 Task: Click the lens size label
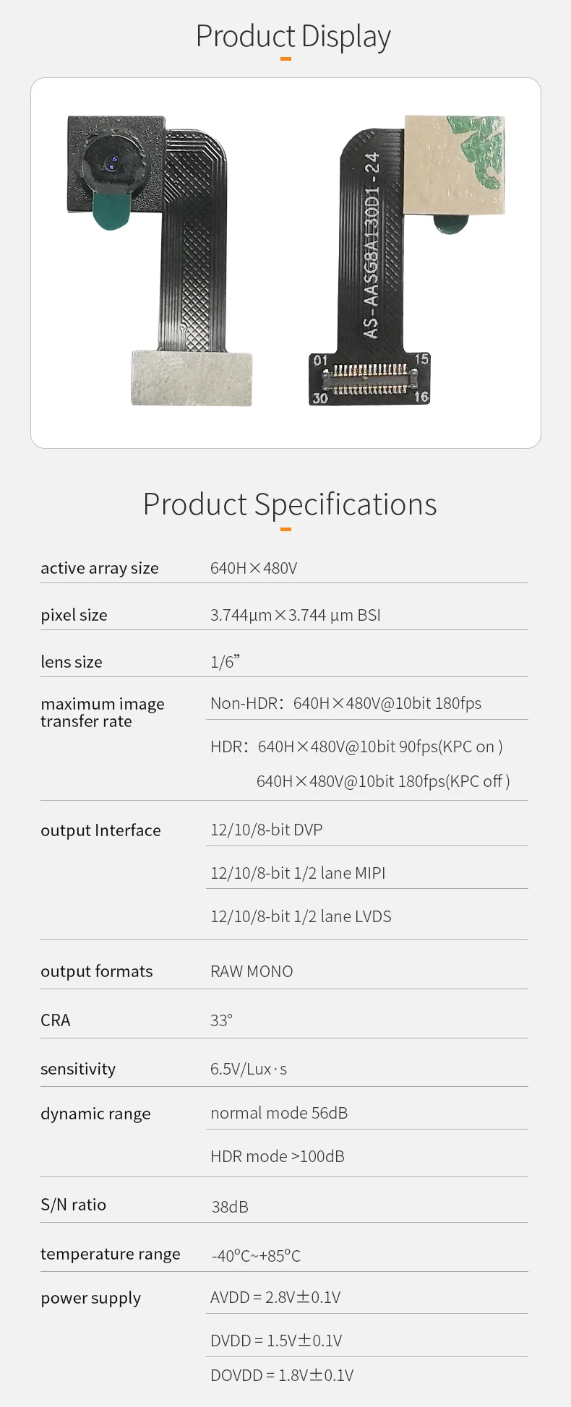(x=72, y=662)
